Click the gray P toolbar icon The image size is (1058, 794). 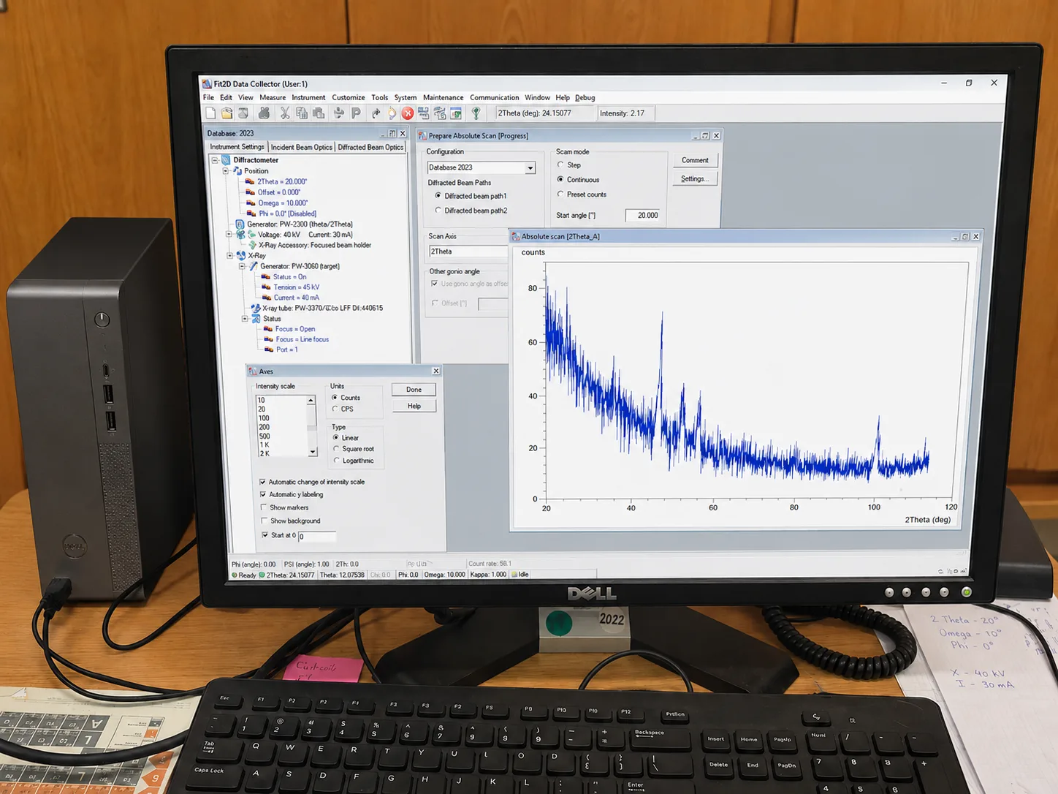356,113
